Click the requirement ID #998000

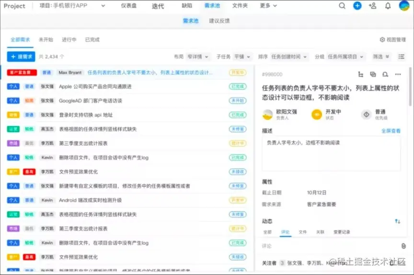coord(272,74)
